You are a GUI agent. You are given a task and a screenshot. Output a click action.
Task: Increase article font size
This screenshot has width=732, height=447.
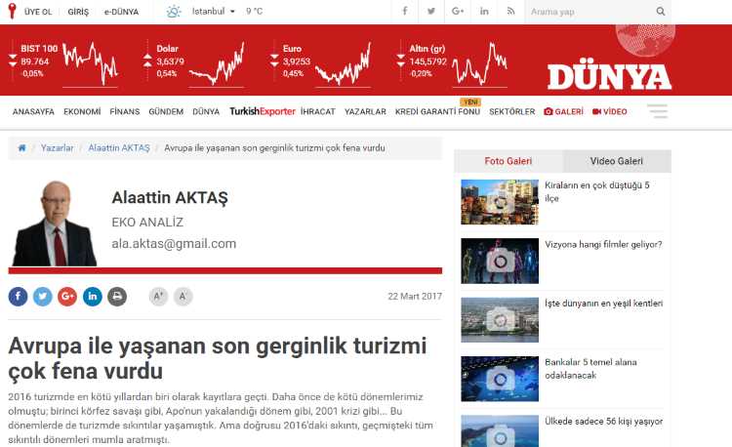point(158,297)
